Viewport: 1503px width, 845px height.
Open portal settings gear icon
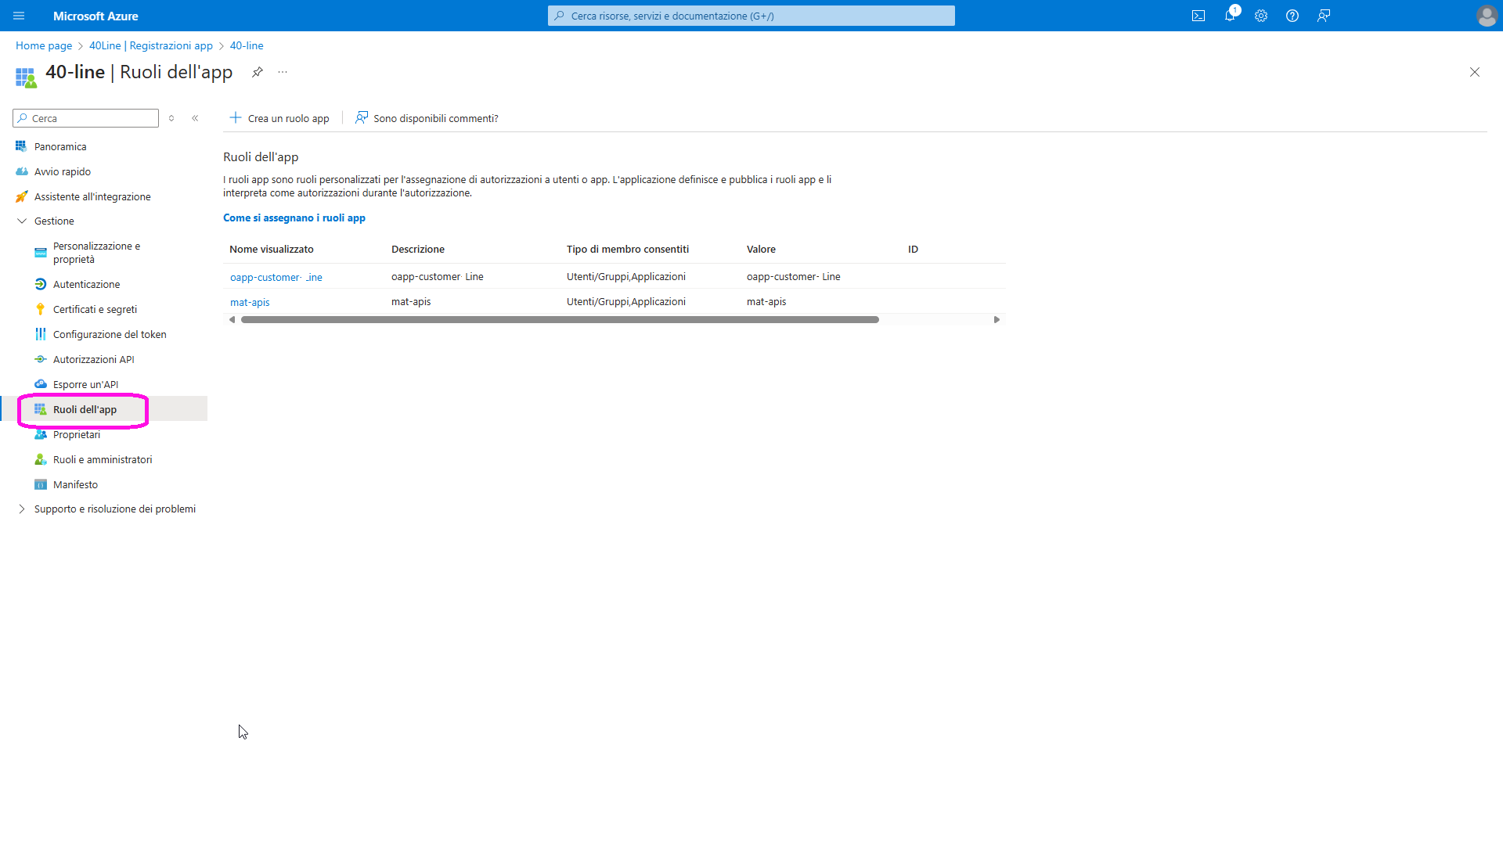[1261, 16]
